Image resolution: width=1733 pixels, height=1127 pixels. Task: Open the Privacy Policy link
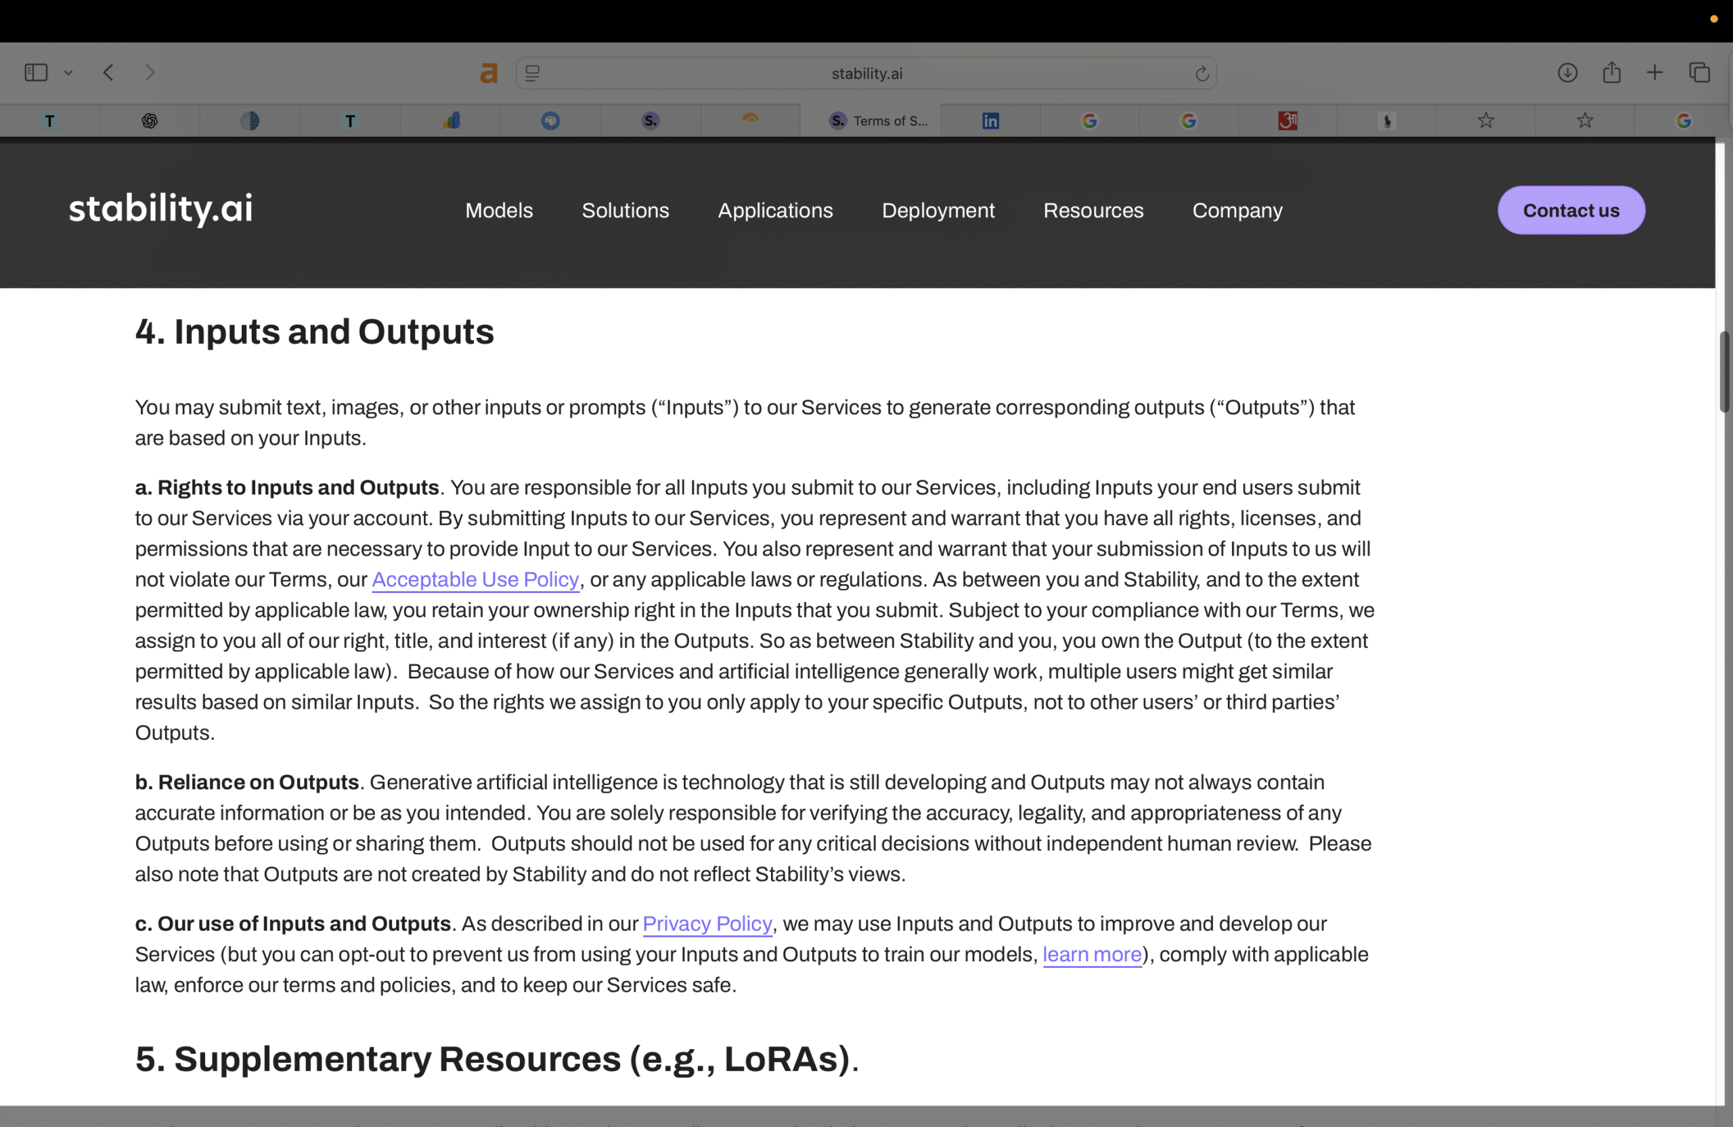tap(707, 924)
